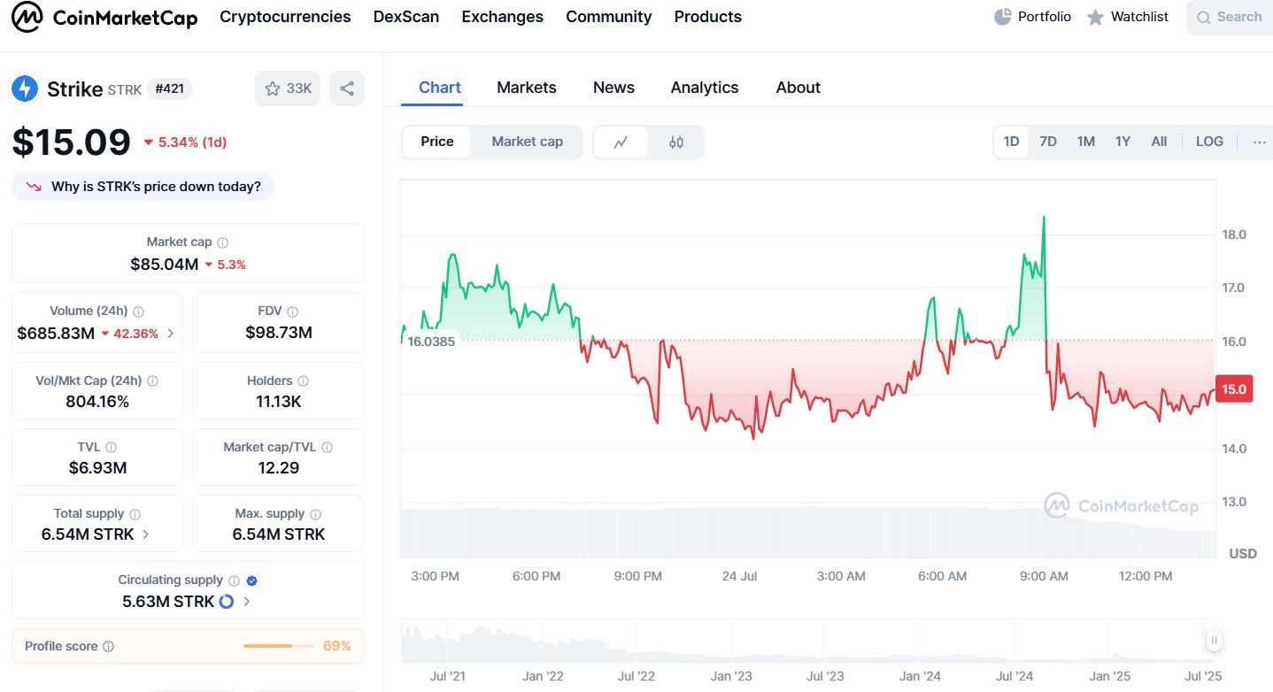Click the info icon beside TVL
The width and height of the screenshot is (1273, 692).
[x=112, y=448]
